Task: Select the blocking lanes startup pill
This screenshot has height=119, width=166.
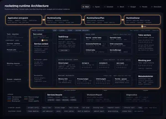Action: click(x=98, y=108)
